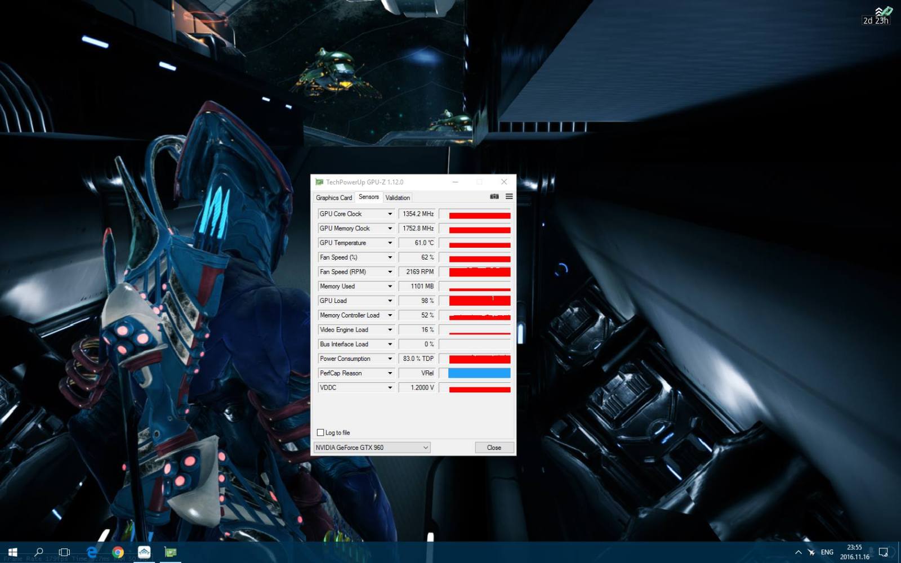Expand the PerfCap Reason sensor dropdown
The width and height of the screenshot is (901, 563).
[x=390, y=373]
